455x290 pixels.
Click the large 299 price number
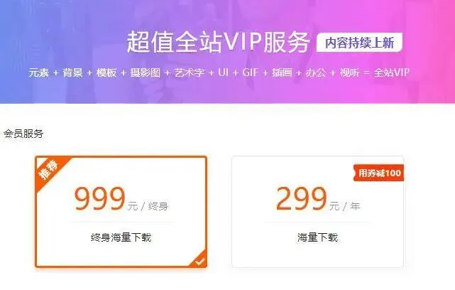302,199
